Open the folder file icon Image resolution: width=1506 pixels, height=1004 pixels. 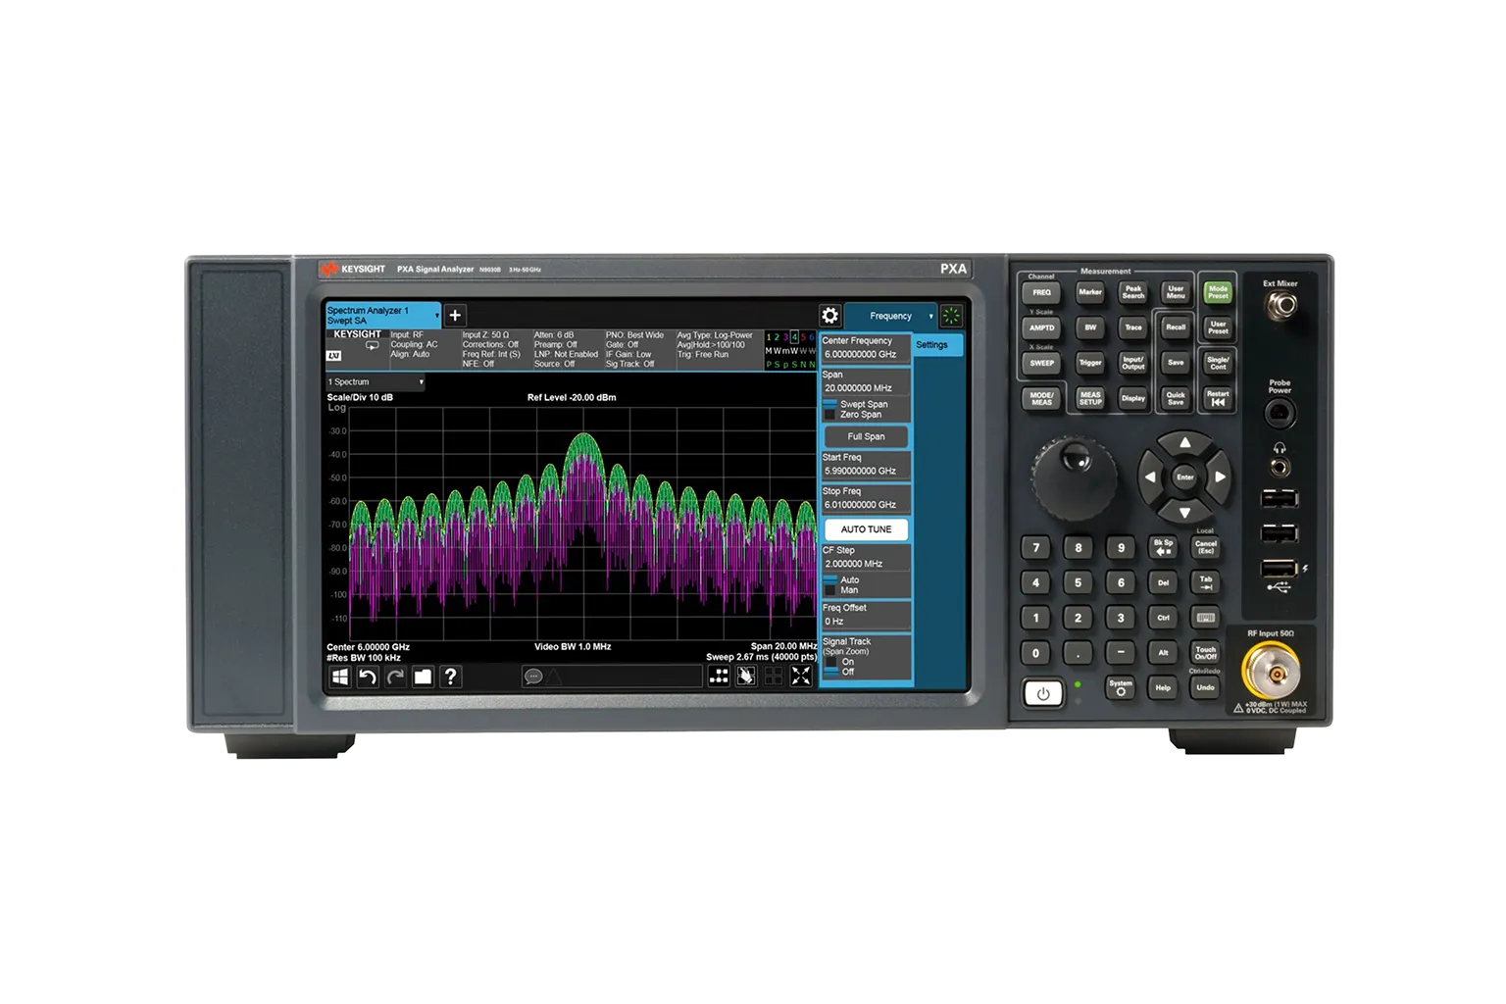pos(423,677)
